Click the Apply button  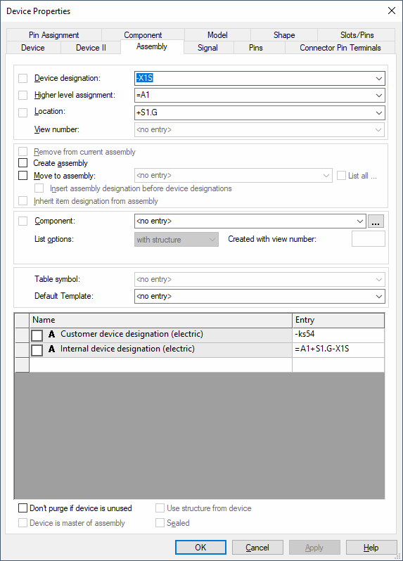(x=314, y=548)
